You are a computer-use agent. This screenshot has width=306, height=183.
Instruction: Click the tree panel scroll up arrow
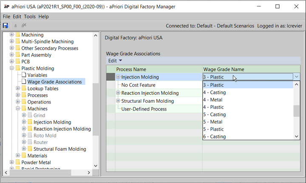(96, 36)
